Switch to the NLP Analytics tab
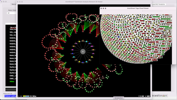The height and width of the screenshot is (100, 177). point(159,4)
